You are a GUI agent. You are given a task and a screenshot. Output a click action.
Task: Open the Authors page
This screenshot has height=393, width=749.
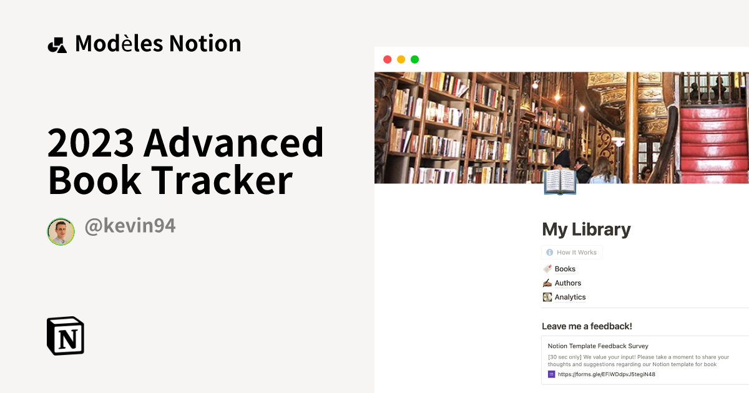[x=568, y=283]
